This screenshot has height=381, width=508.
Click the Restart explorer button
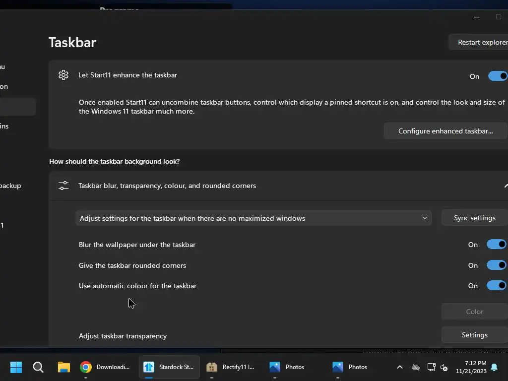[479, 42]
